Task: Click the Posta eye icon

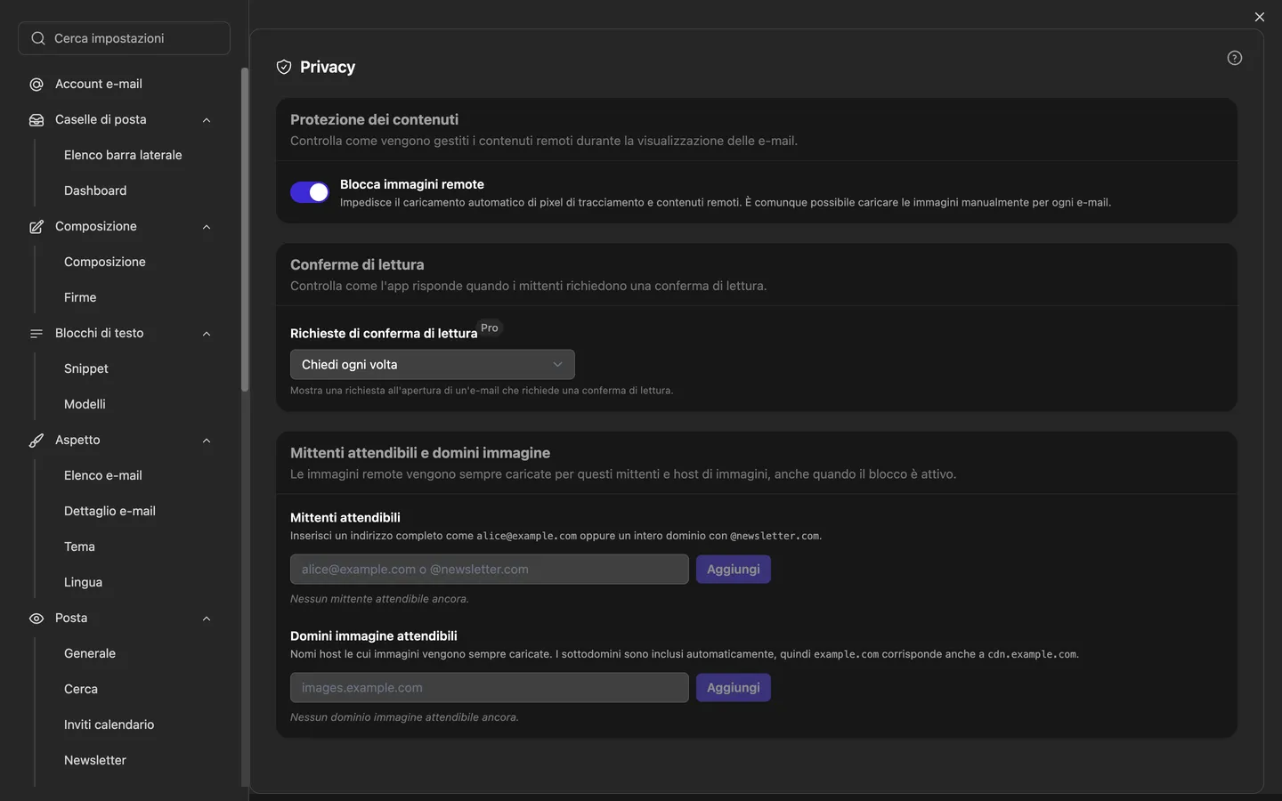Action: point(37,619)
